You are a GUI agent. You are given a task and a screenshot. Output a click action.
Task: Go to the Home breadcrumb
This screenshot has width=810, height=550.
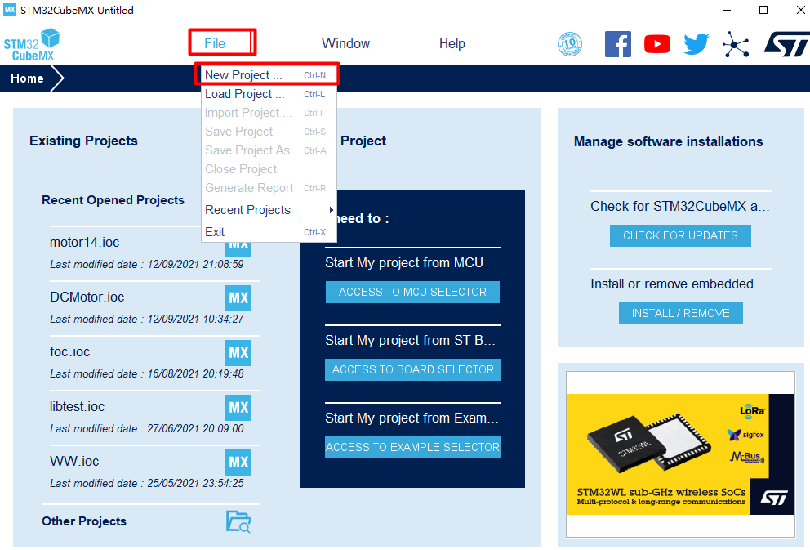pyautogui.click(x=28, y=78)
